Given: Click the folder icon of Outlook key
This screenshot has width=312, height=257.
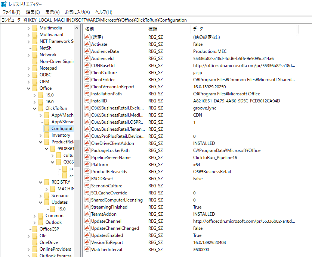Looking at the screenshot, I should coord(41,222).
